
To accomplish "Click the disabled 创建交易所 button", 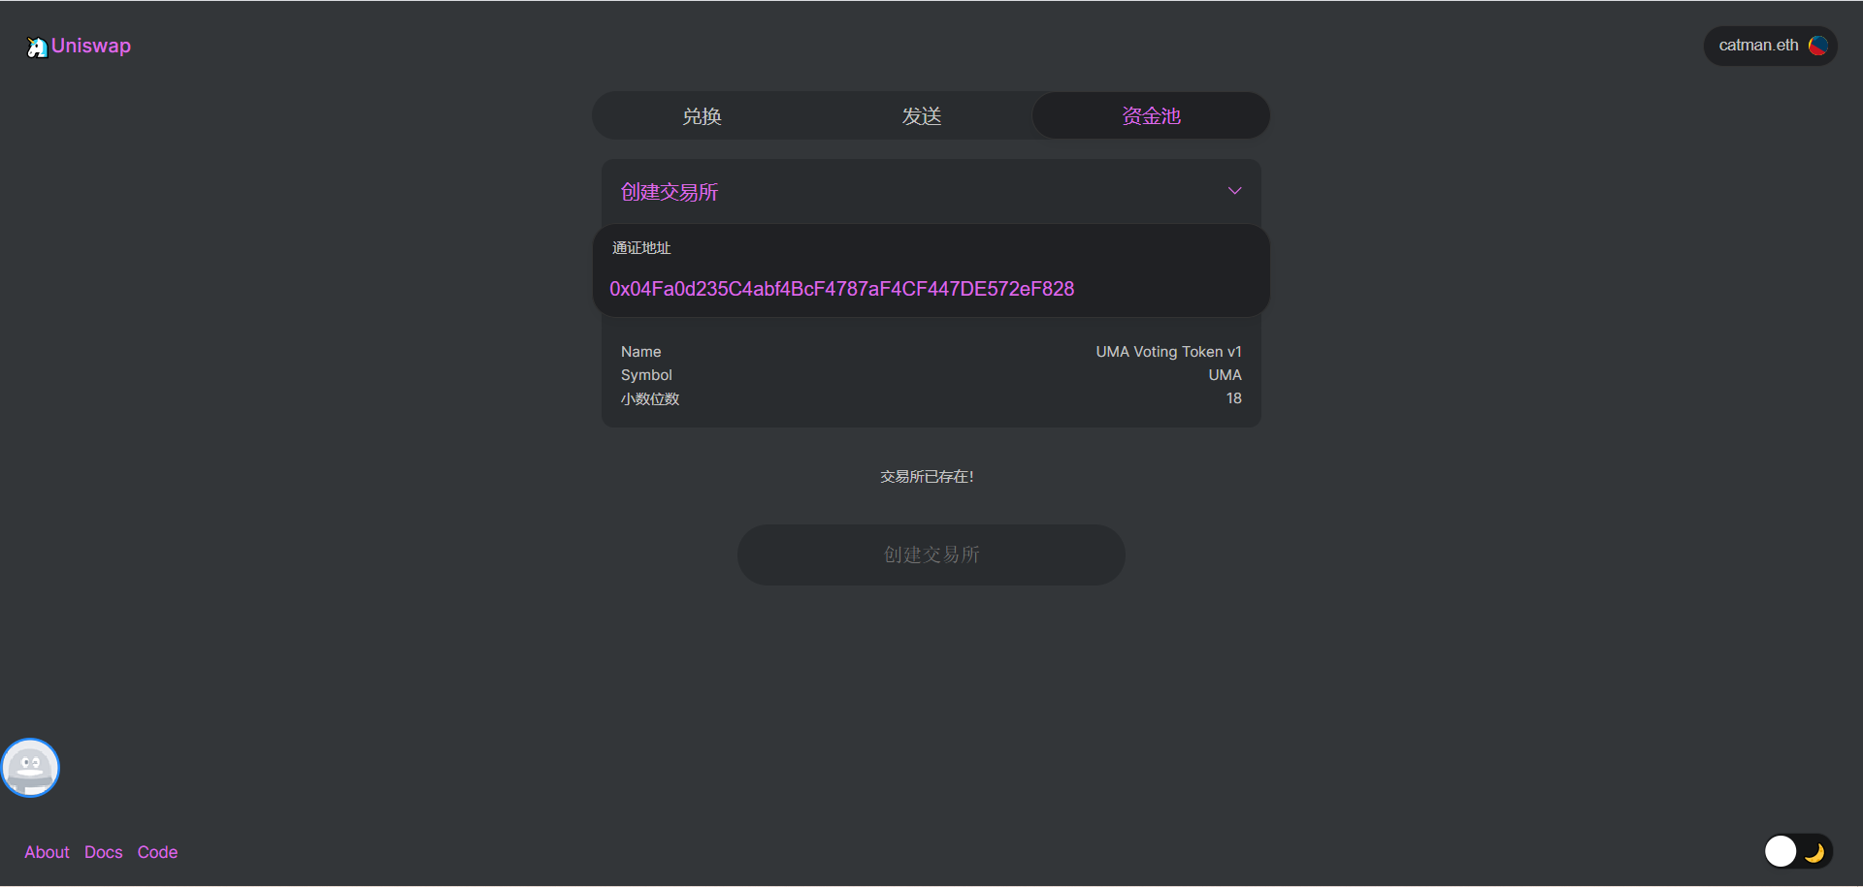I will point(931,554).
